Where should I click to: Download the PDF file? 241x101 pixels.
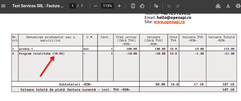pyautogui.click(x=228, y=6)
